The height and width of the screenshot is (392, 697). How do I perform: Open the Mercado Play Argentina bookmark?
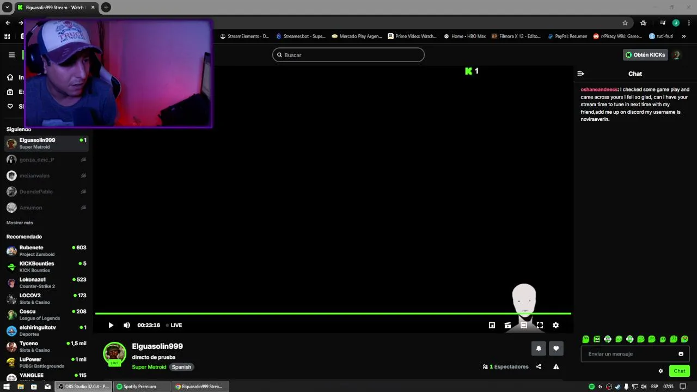[x=357, y=36]
